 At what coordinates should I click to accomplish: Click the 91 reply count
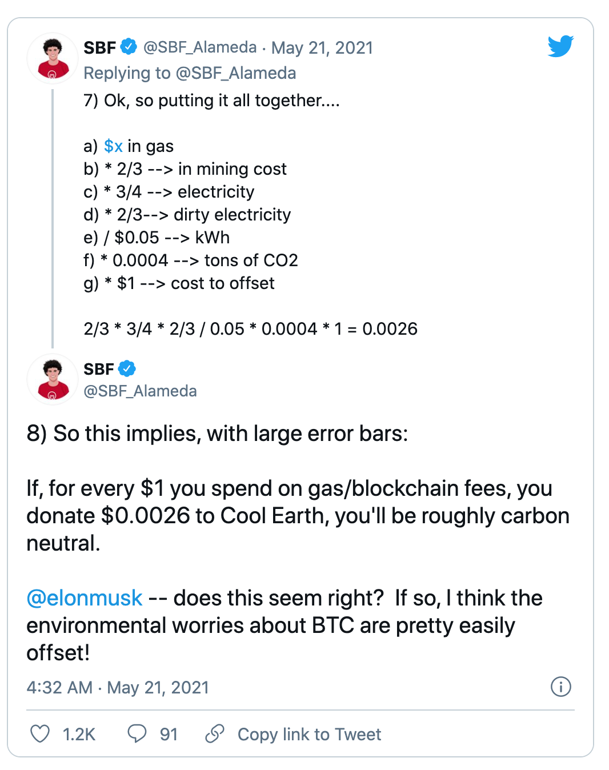pos(168,734)
